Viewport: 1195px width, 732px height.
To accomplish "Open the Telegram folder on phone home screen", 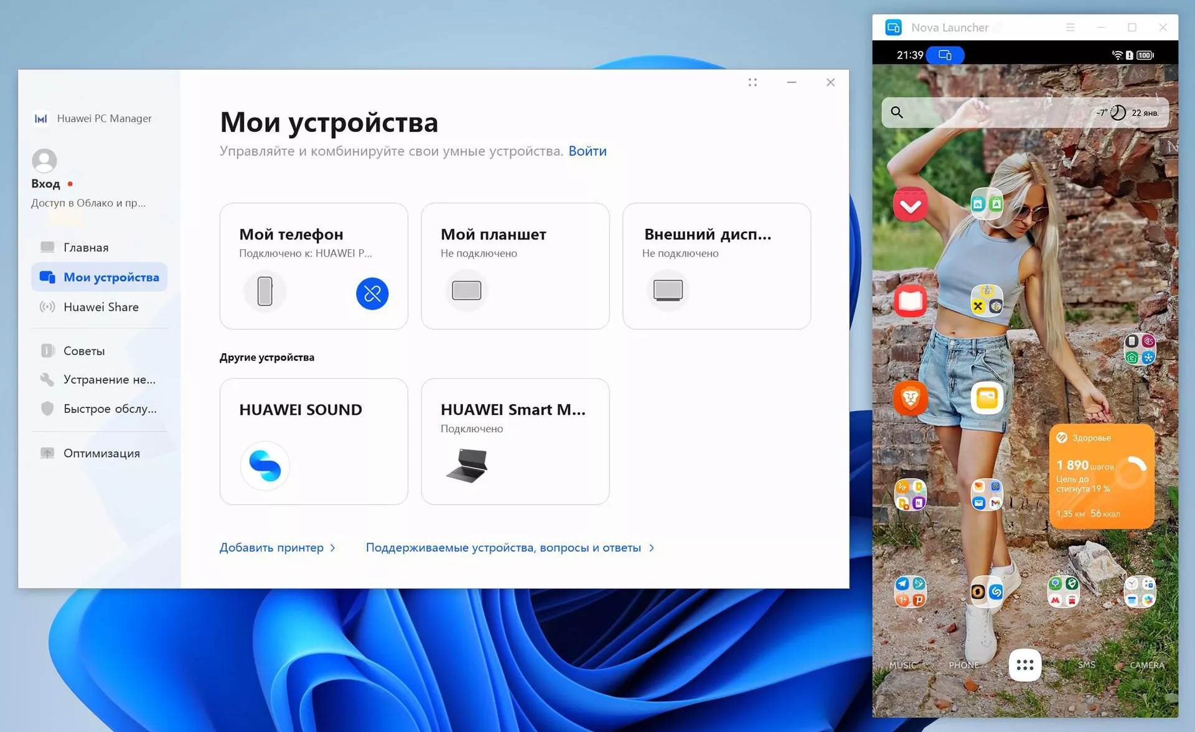I will pos(910,591).
